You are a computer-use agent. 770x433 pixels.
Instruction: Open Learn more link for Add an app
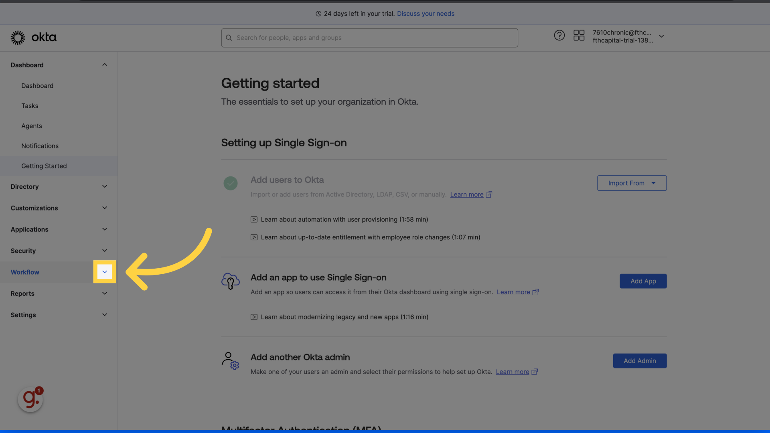(513, 292)
